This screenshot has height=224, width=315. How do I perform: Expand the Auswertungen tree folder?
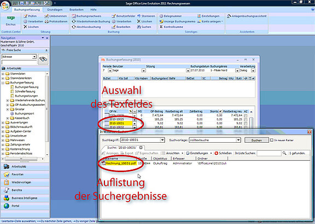click(3, 123)
